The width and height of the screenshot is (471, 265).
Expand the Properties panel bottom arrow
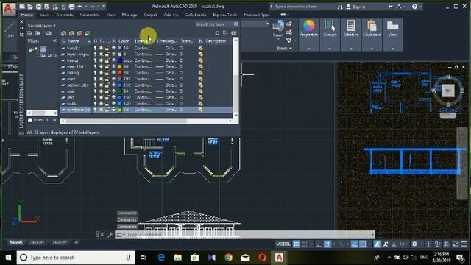308,49
